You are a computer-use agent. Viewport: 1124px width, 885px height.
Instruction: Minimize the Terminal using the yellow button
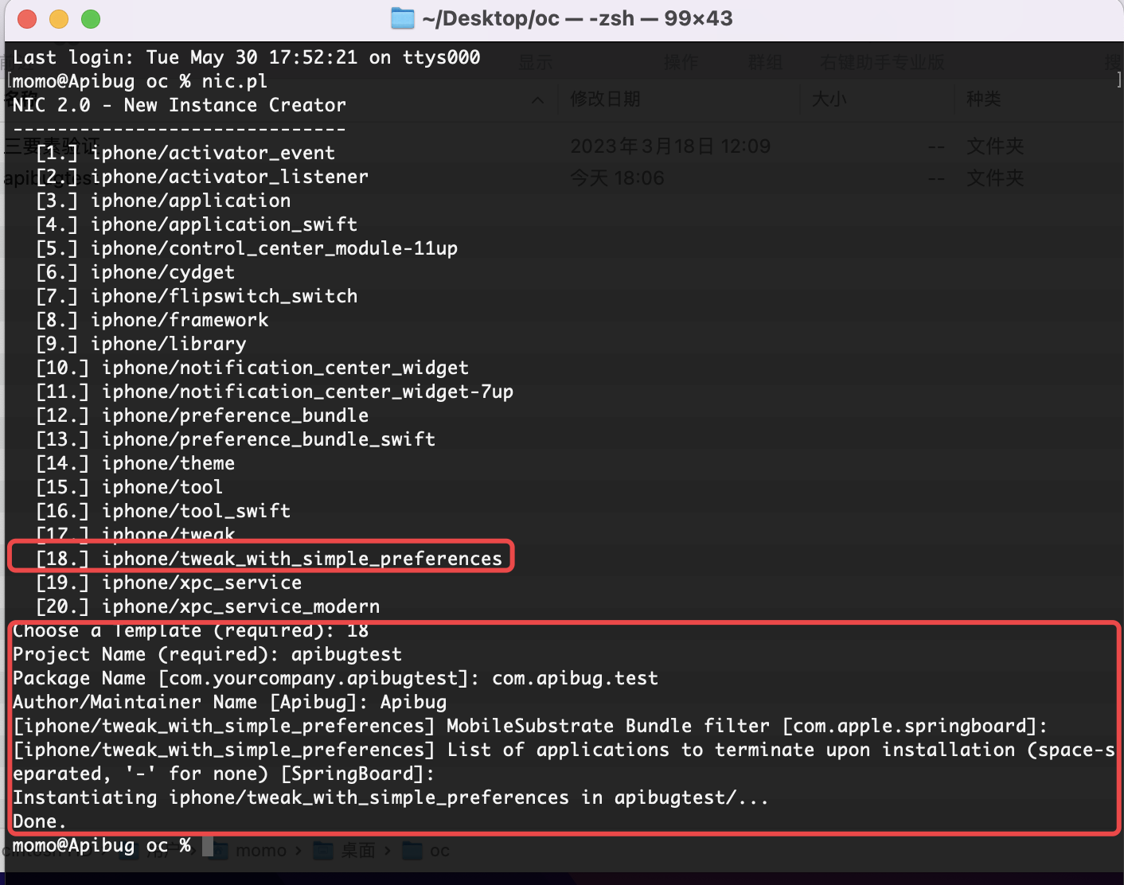click(x=59, y=19)
